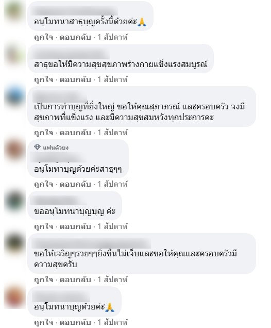Click the diamond top fan badge icon
This screenshot has height=328, width=271.
(37, 147)
